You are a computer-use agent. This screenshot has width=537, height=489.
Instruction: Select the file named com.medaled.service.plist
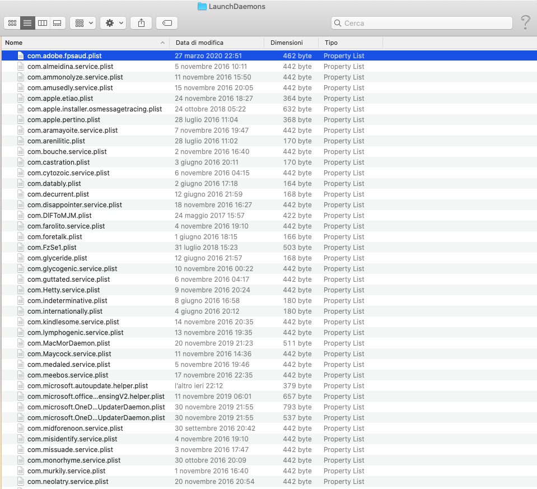pos(68,364)
